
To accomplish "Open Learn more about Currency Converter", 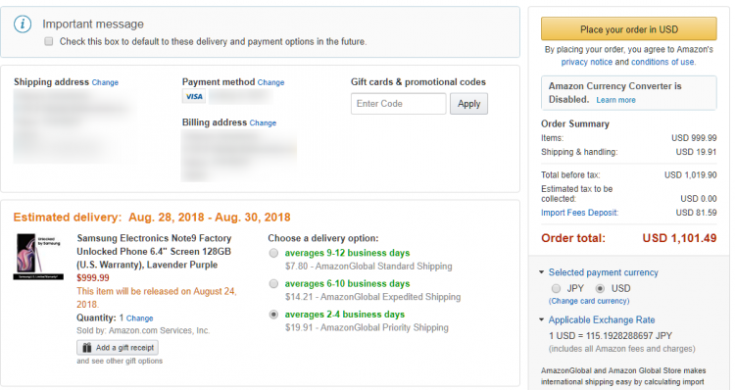I will (x=616, y=100).
